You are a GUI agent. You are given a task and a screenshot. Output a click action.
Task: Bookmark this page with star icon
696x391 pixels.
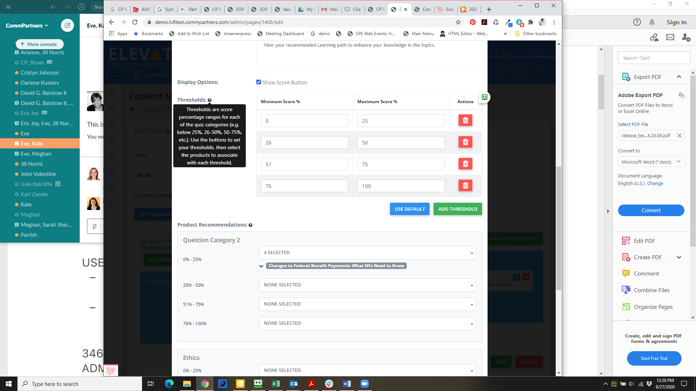click(458, 22)
